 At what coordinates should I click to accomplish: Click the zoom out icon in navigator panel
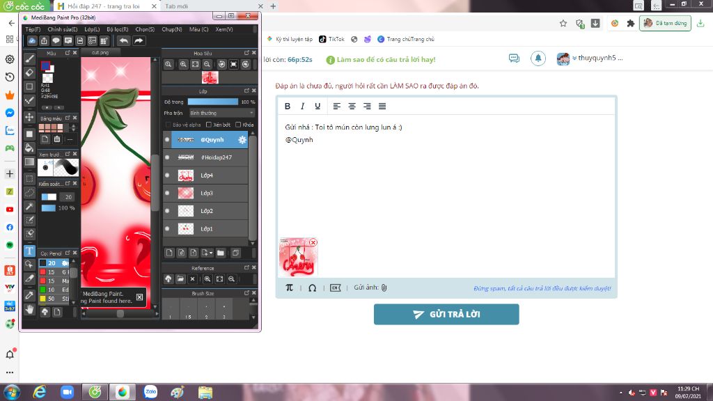[x=207, y=64]
